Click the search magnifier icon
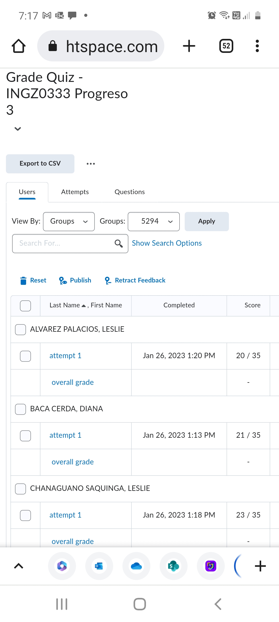The image size is (279, 622). [x=119, y=243]
